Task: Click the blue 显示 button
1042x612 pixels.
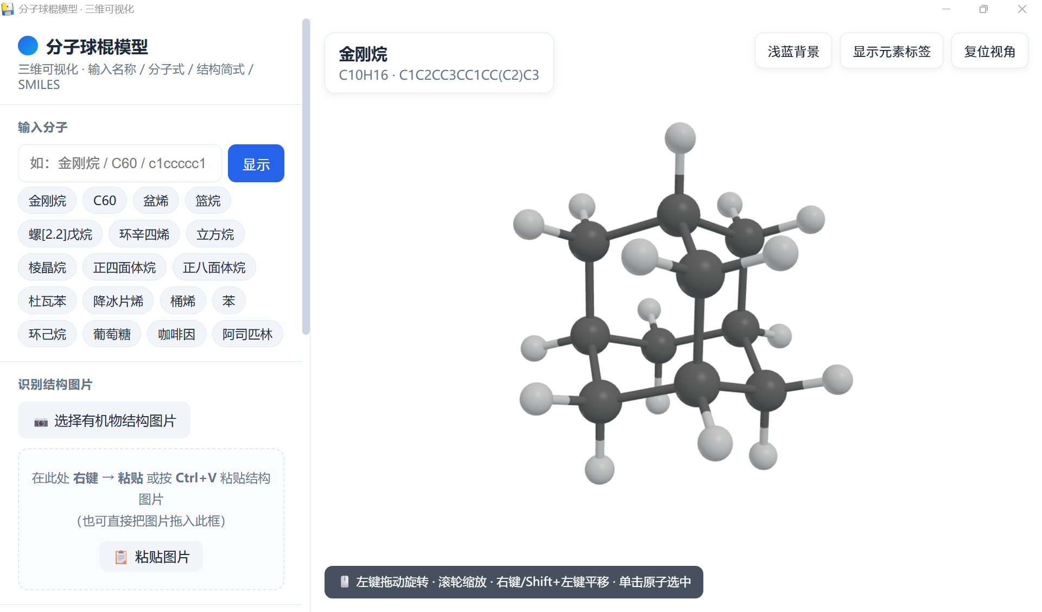Action: (256, 163)
